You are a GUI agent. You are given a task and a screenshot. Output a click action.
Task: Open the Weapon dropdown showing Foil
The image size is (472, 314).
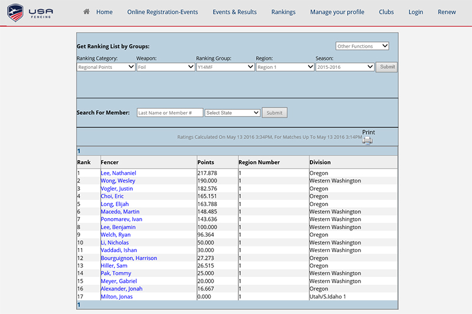coord(165,67)
